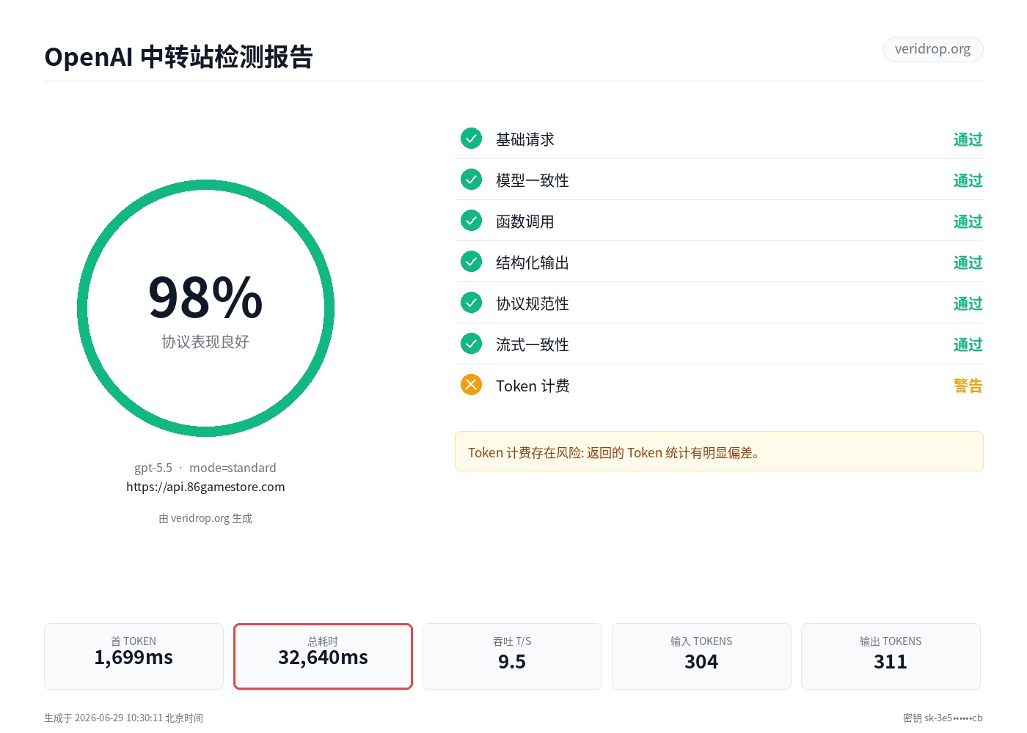Viewport: 1027px width, 733px height.
Task: Click the yellow Token 计费存在风险 warning banner
Action: click(719, 452)
